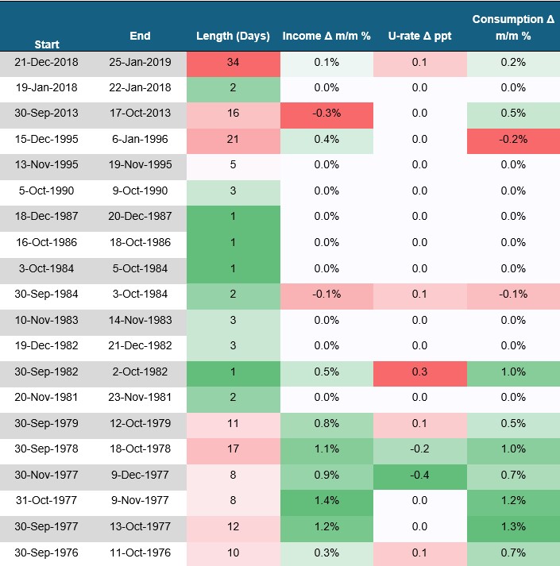
Task: Click the red -0.2% consumption cell
Action: [513, 139]
